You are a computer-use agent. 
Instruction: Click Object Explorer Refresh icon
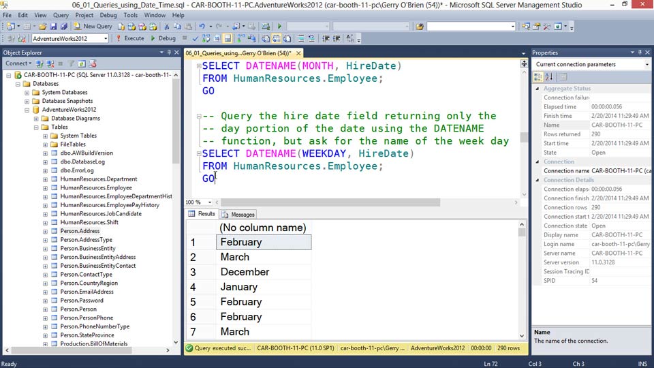82,63
